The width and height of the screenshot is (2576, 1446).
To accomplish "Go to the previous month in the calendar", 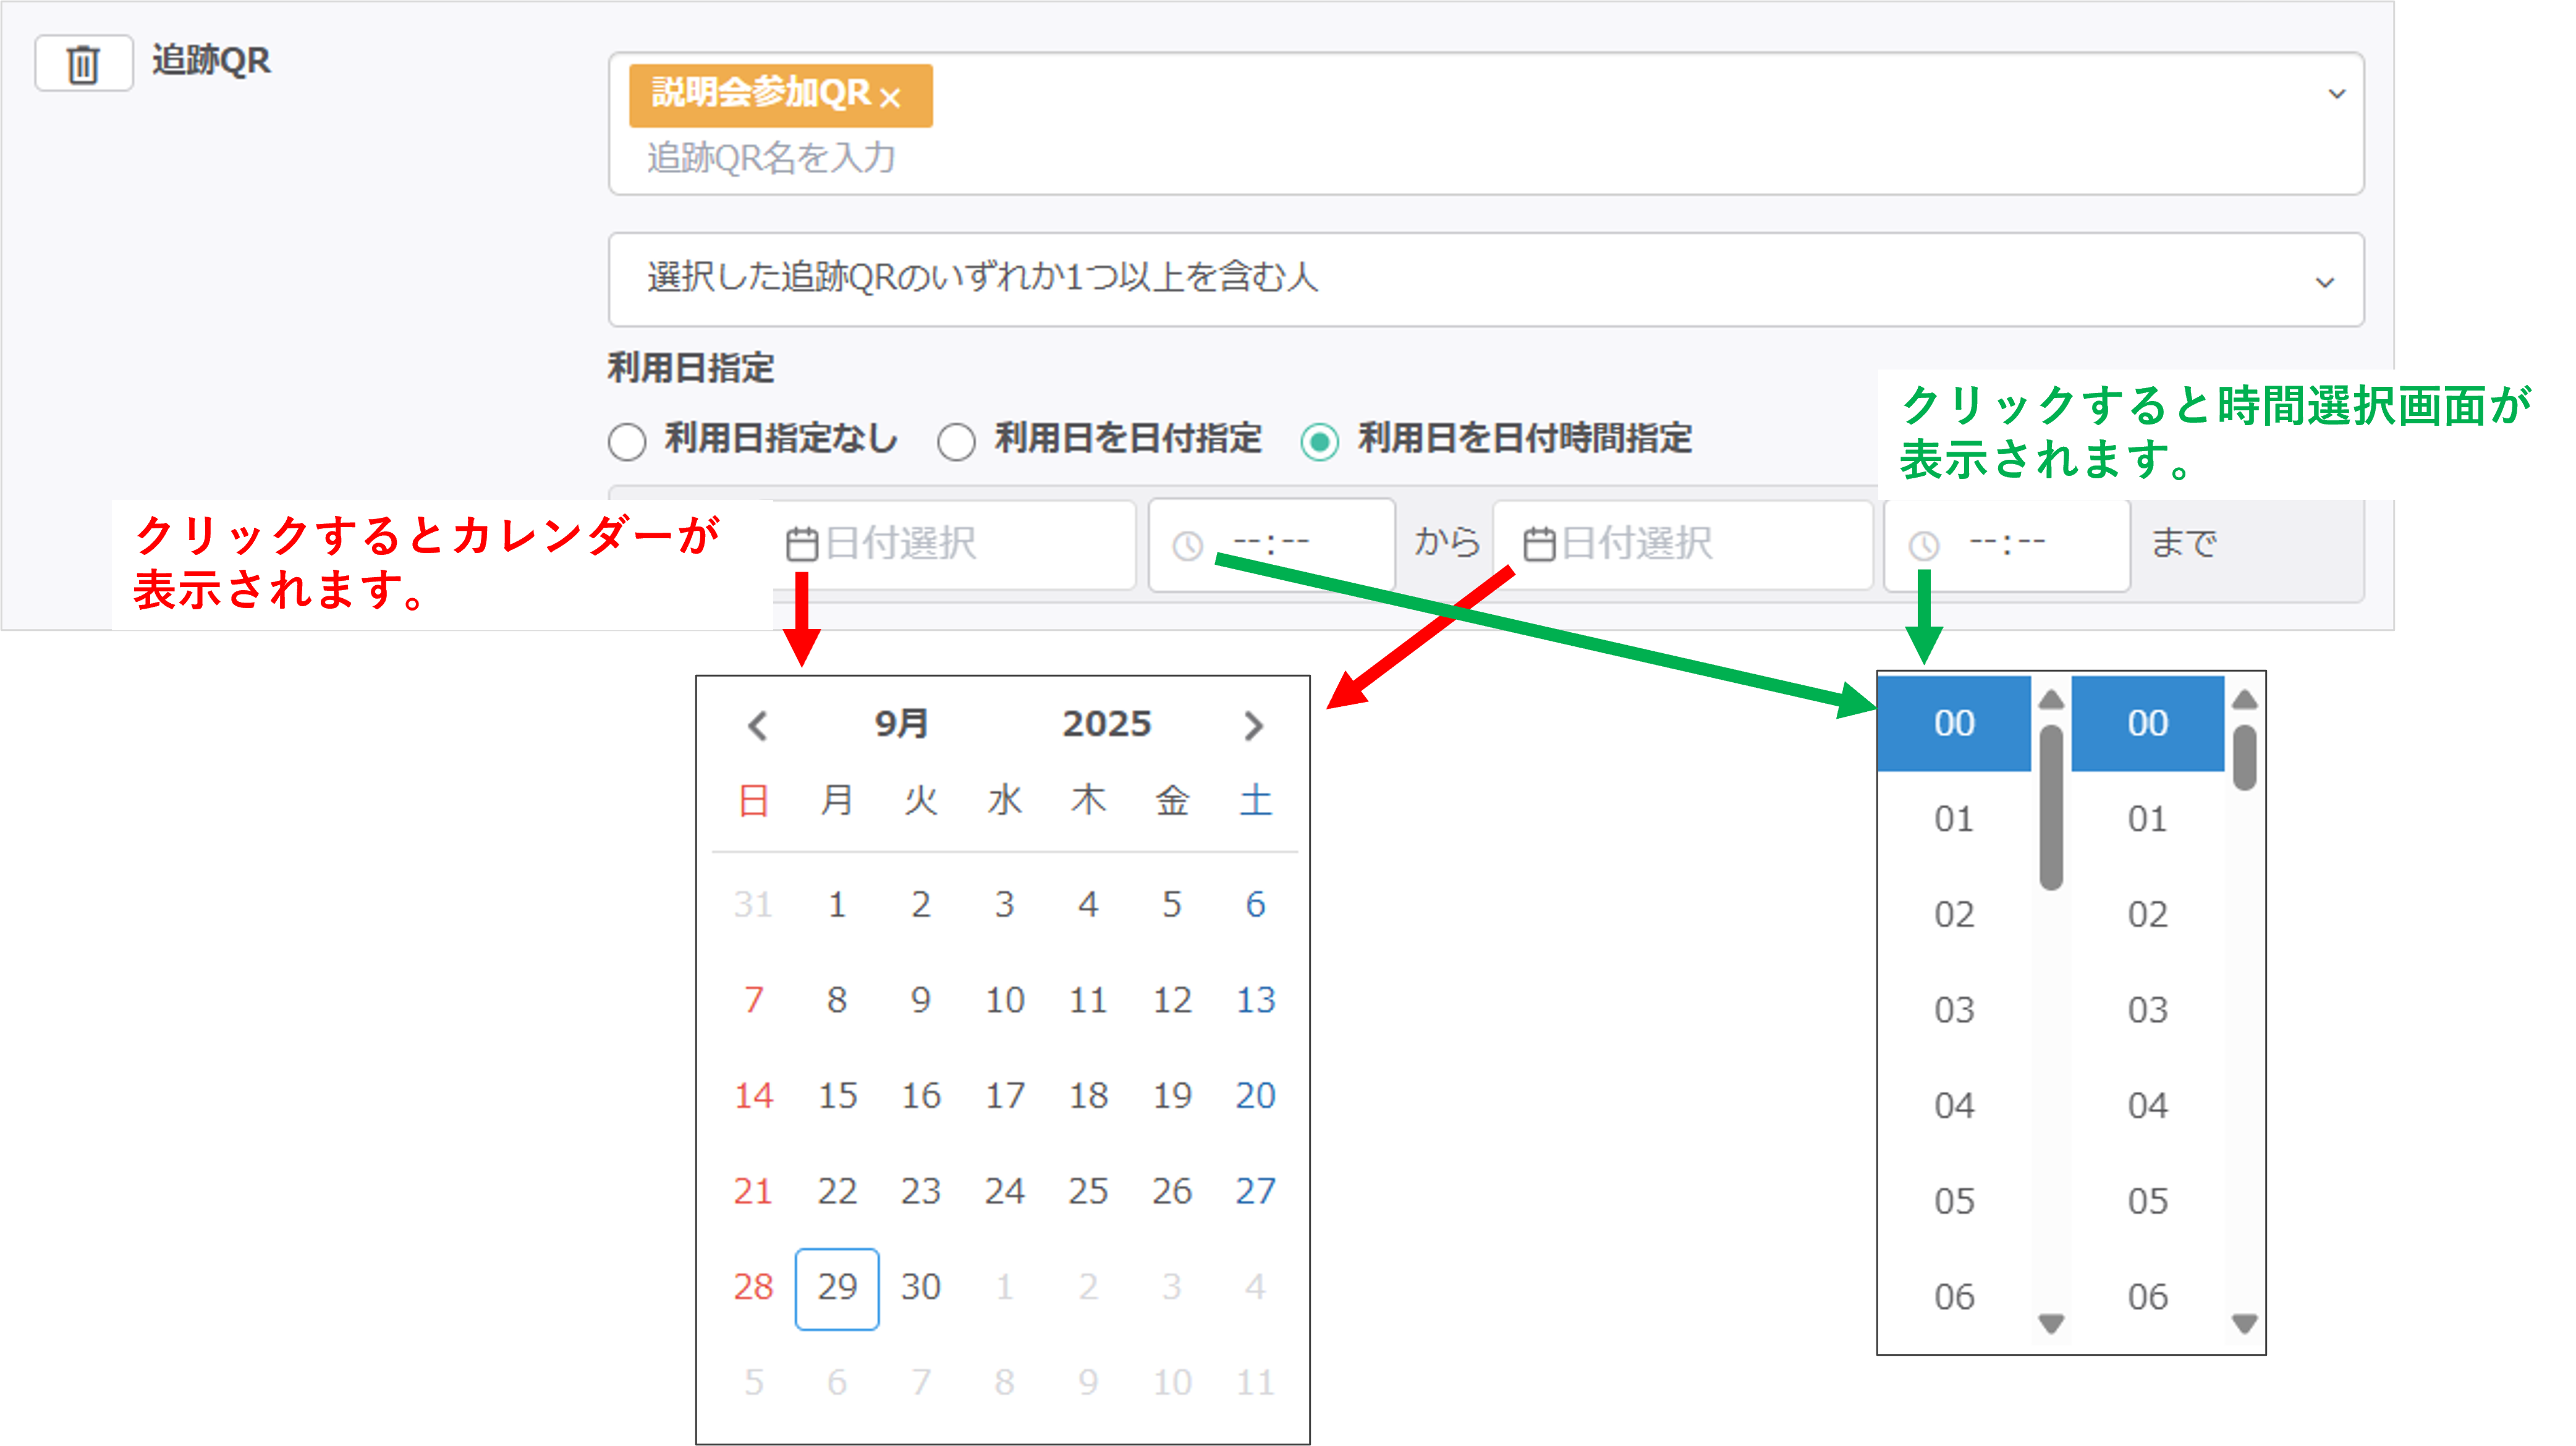I will [757, 725].
